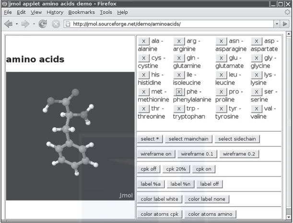Turn cpk off
The image size is (293, 223).
tap(149, 169)
